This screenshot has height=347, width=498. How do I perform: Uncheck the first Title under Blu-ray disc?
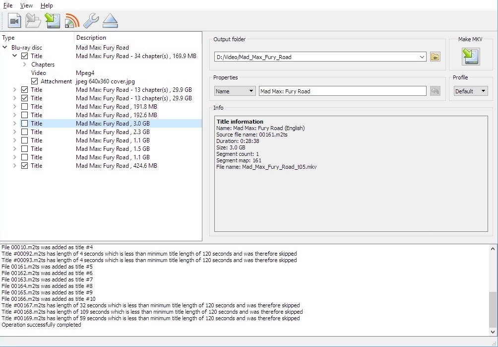click(24, 56)
